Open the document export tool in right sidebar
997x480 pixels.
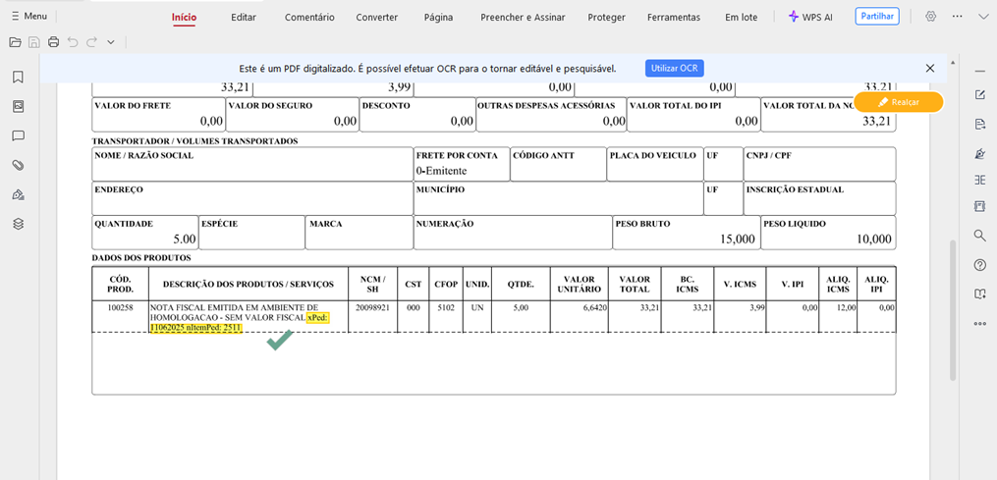click(980, 124)
